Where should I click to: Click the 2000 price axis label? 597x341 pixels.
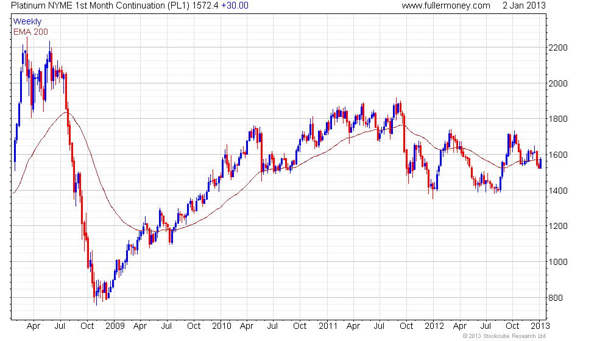[x=557, y=83]
